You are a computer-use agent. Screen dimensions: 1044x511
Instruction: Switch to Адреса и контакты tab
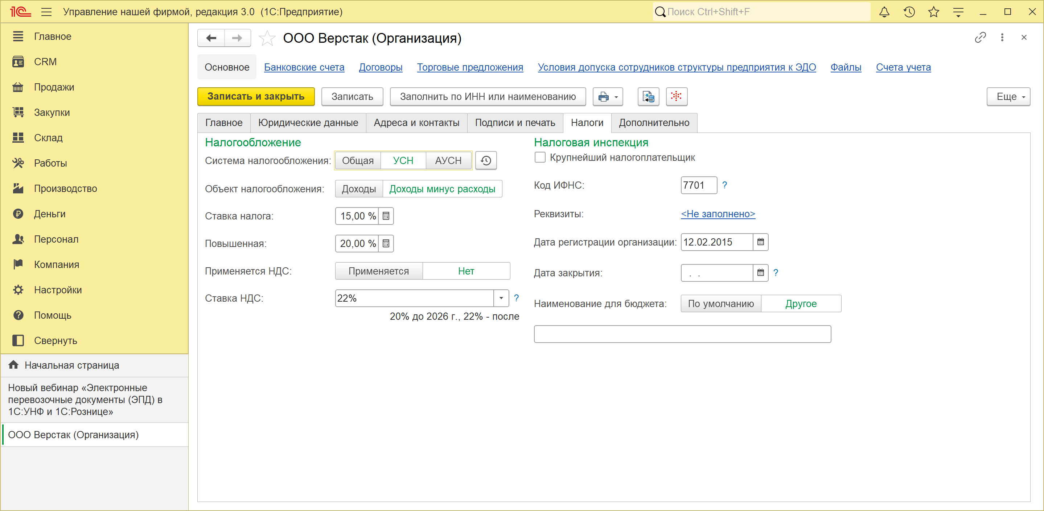tap(417, 123)
